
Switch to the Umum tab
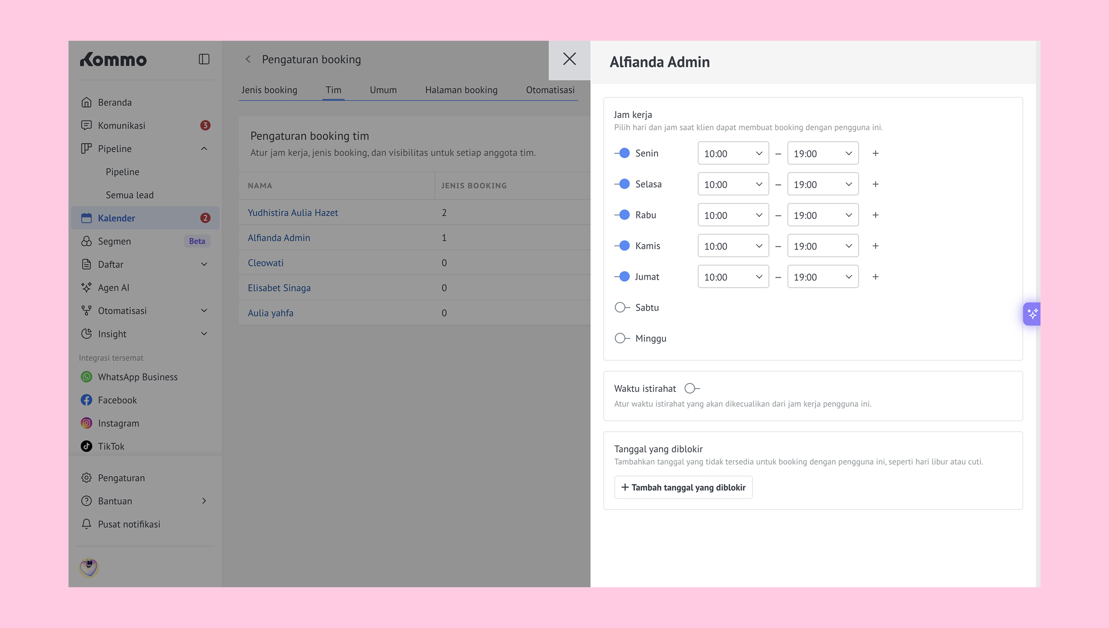point(383,90)
